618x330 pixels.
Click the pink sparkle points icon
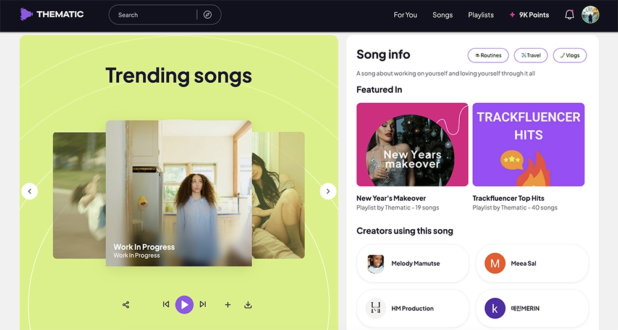512,15
